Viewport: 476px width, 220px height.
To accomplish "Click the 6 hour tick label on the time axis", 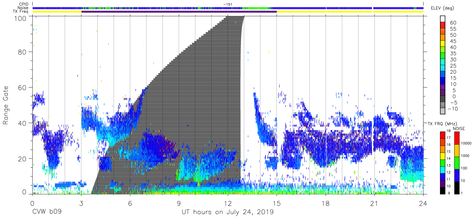I will point(130,203).
